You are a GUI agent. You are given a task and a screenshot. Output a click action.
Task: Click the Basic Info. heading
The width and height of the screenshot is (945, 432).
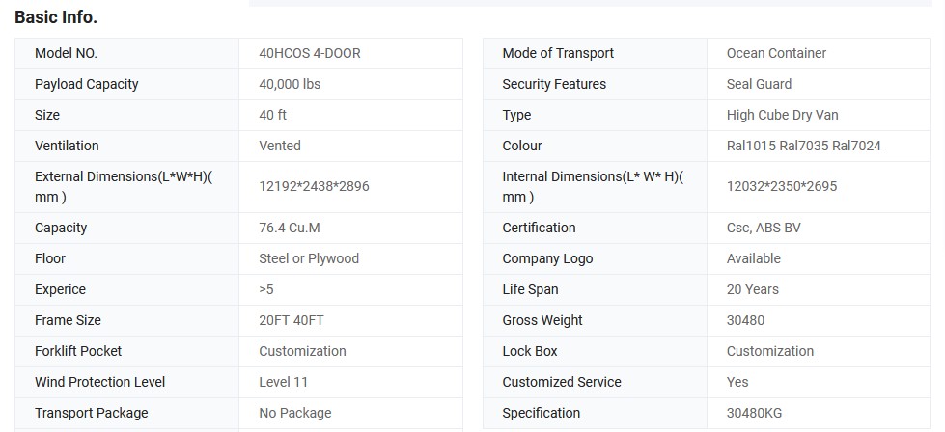click(x=56, y=17)
